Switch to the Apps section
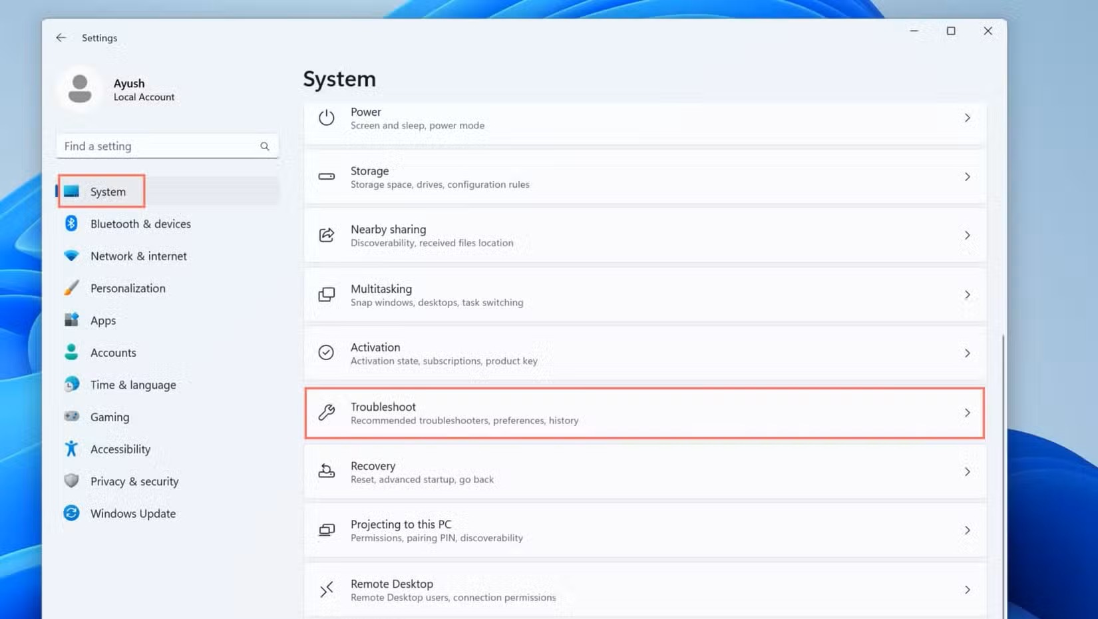Viewport: 1098px width, 619px height. coord(103,320)
